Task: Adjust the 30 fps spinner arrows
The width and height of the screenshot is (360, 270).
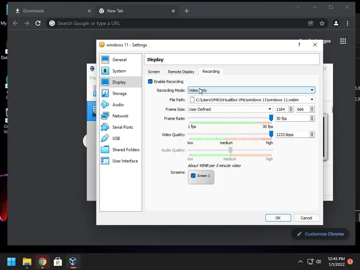Action: (312, 118)
